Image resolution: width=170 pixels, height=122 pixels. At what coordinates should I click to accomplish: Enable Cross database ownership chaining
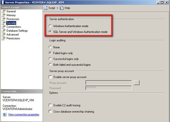(x=50, y=111)
